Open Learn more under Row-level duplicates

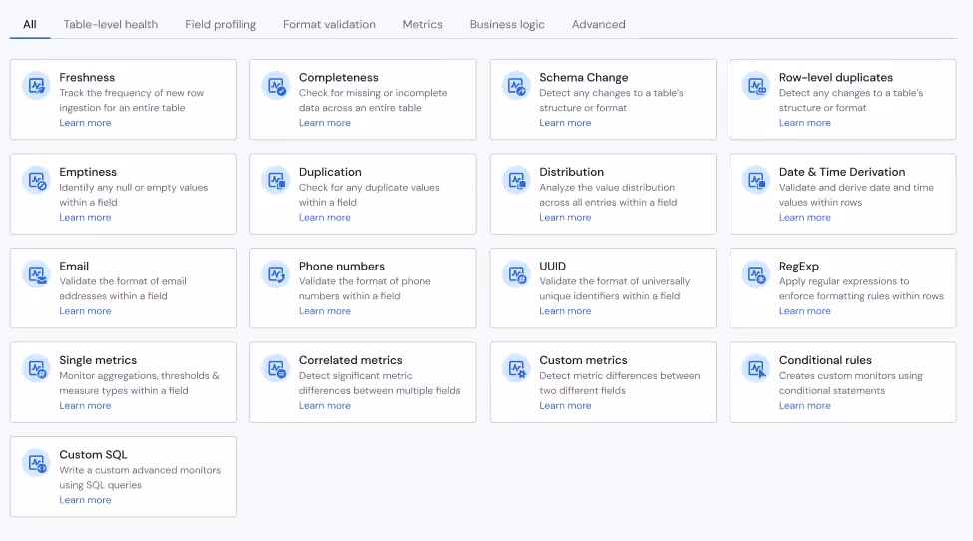pyautogui.click(x=804, y=122)
